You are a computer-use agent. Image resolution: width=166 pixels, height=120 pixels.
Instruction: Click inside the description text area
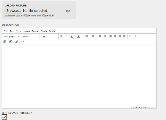(x=79, y=75)
